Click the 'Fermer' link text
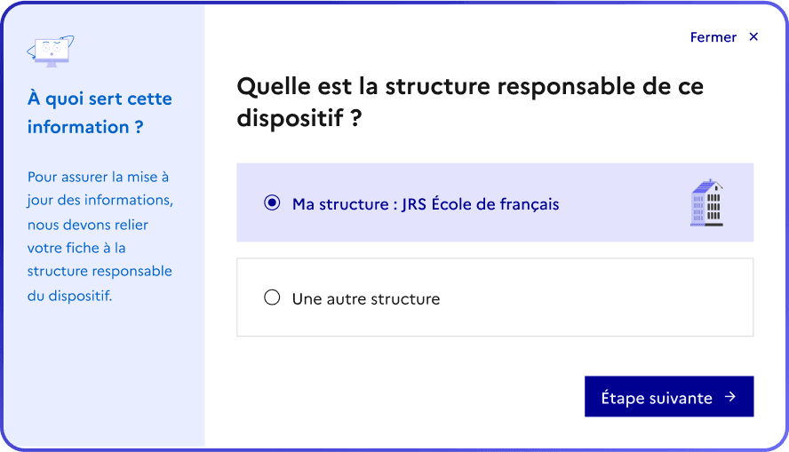 pos(713,37)
